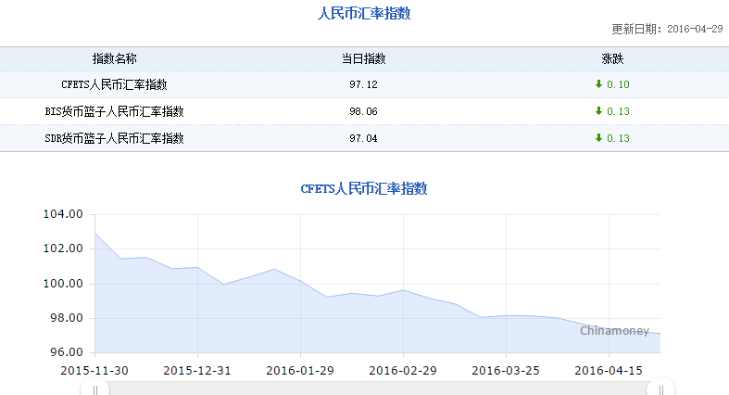Click the Chinamoney watermark on chart
The width and height of the screenshot is (729, 395).
(614, 331)
